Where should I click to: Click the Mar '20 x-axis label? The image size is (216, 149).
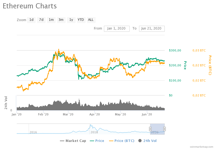(68, 114)
